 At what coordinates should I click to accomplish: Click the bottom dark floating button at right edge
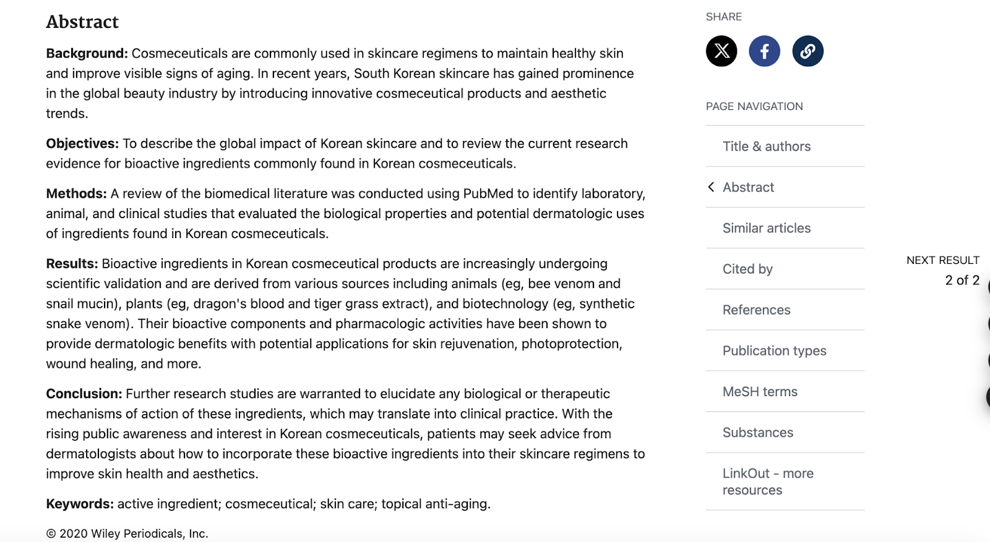988,397
